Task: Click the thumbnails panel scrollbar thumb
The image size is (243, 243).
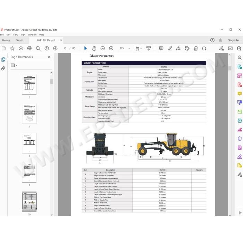Action: point(52,82)
